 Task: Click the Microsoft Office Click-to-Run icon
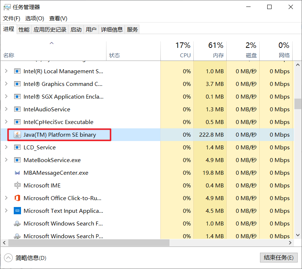click(17, 198)
